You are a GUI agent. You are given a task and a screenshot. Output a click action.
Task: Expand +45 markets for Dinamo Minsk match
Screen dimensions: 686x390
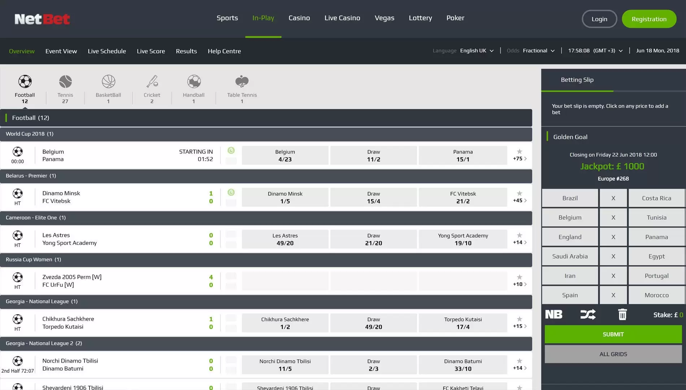click(520, 200)
